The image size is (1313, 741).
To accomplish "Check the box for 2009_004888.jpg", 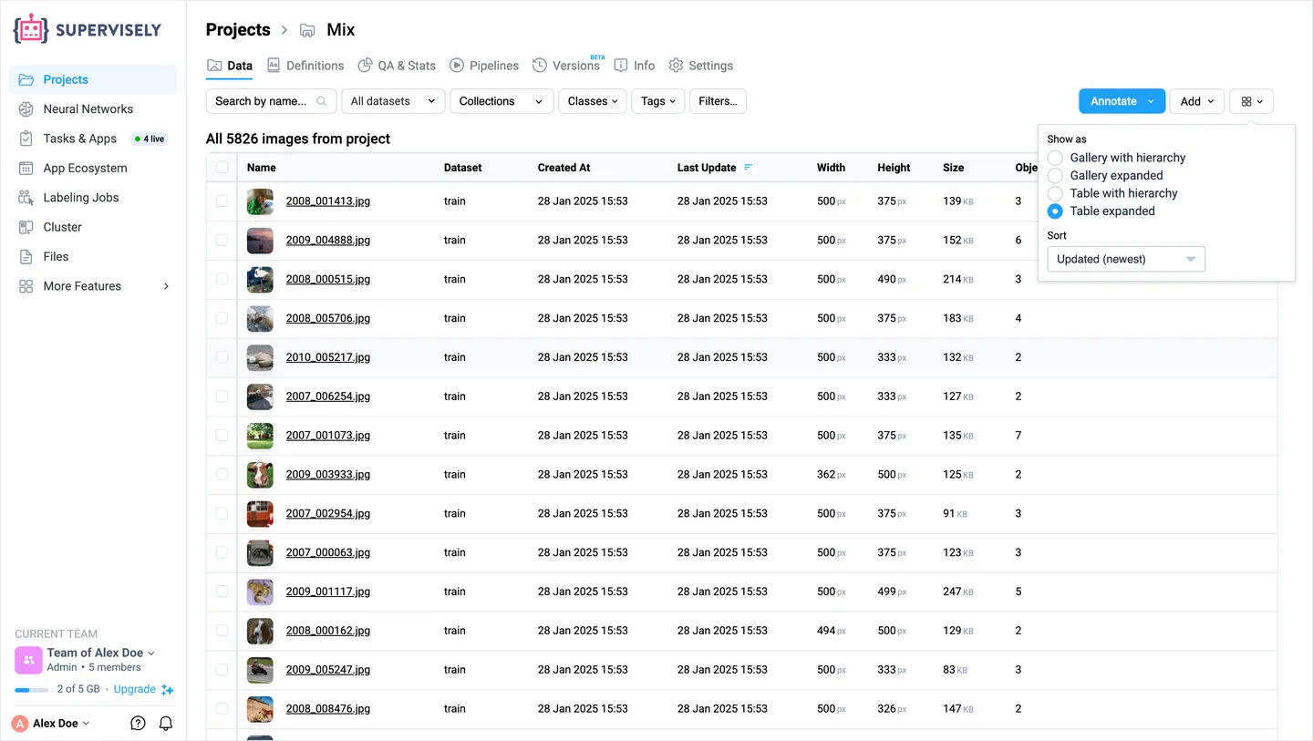I will coord(222,241).
